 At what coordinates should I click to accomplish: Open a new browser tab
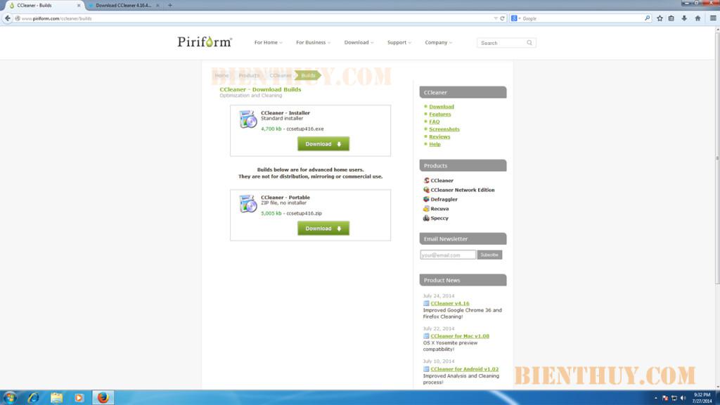tap(170, 5)
